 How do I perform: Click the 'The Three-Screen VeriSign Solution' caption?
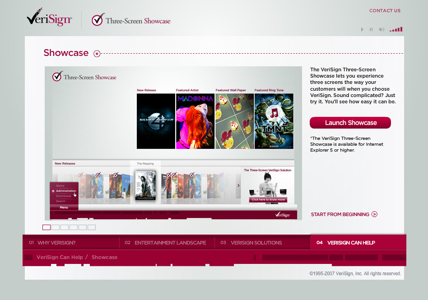click(267, 170)
